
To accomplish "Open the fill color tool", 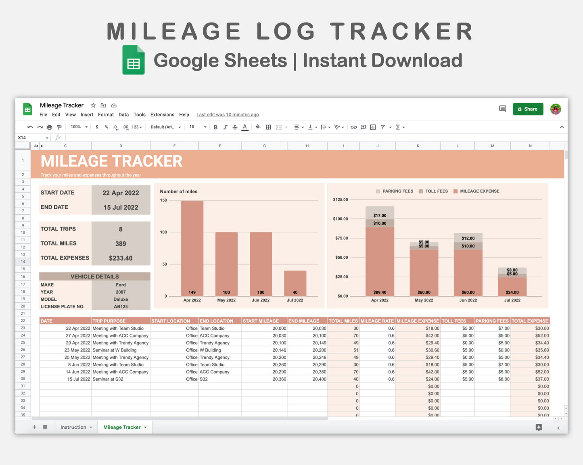I will coord(258,127).
